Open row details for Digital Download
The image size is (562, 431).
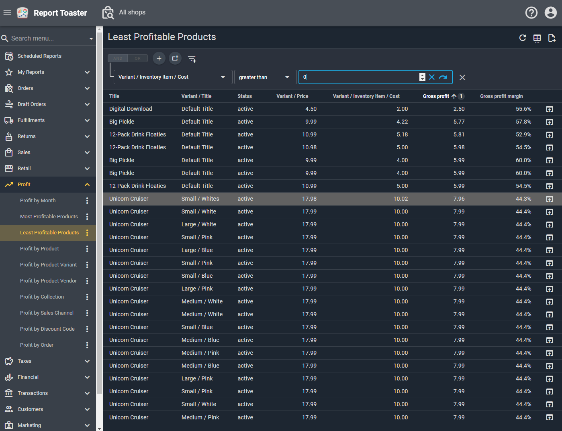[x=549, y=109]
